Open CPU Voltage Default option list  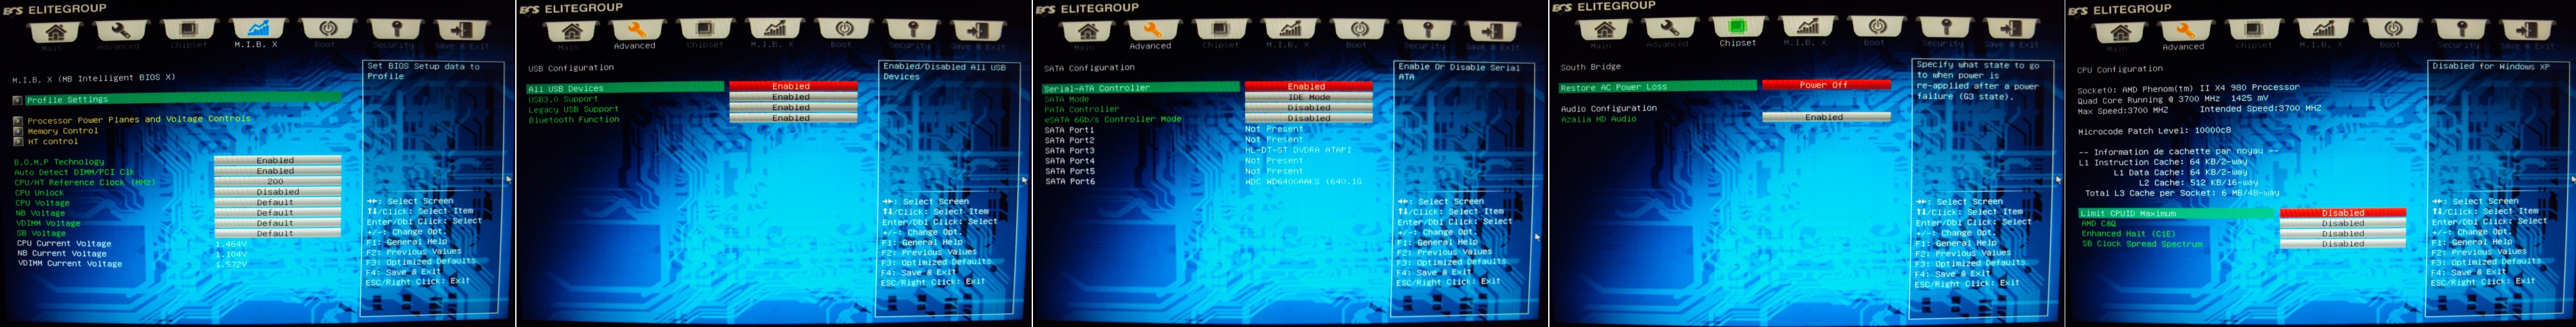pos(277,202)
